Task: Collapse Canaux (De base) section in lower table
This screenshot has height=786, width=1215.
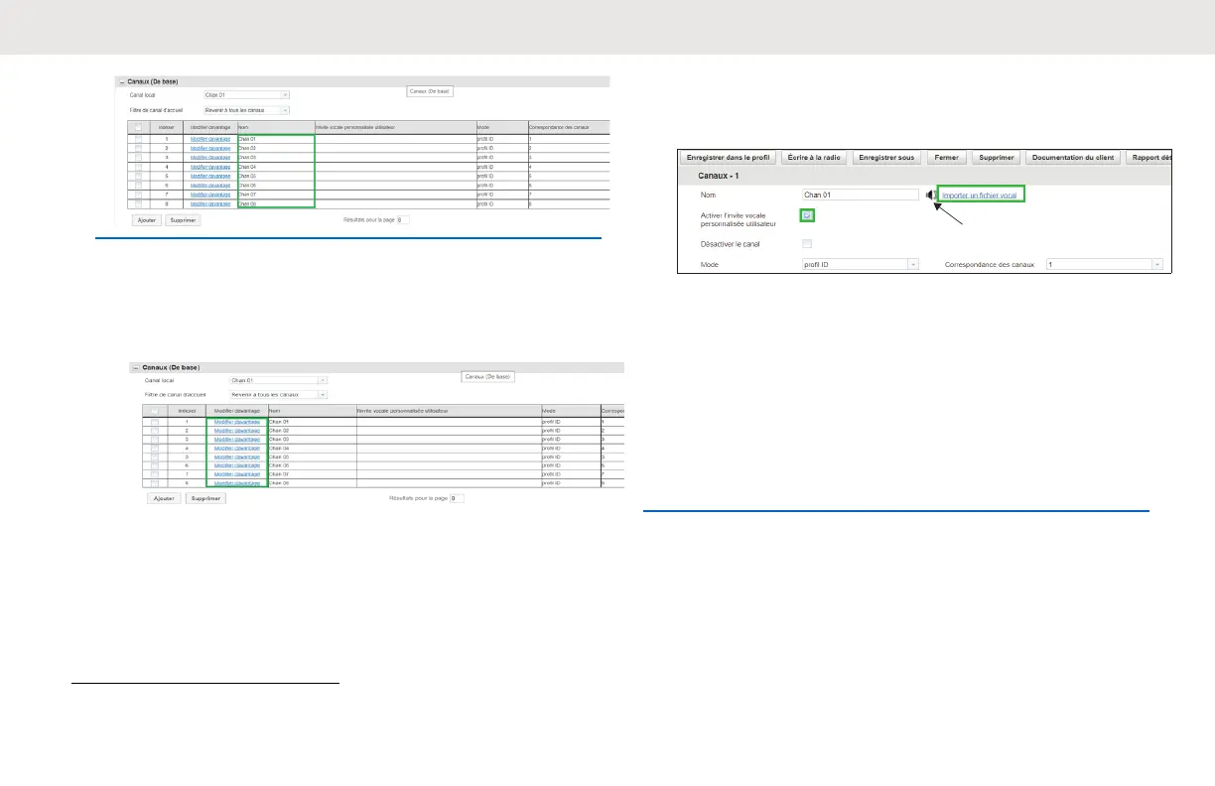Action: [136, 367]
